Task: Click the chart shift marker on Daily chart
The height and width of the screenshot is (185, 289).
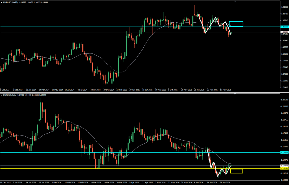Action: (235, 94)
